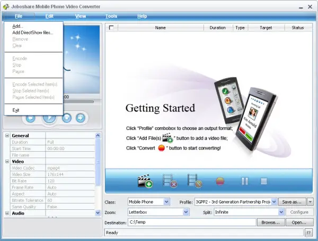Click the preview stop button
This screenshot has height=241, width=318.
(x=67, y=118)
